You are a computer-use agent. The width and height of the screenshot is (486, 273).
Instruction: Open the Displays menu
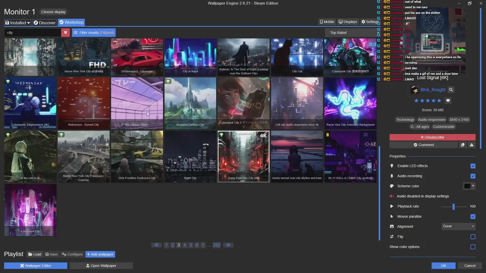click(x=348, y=22)
